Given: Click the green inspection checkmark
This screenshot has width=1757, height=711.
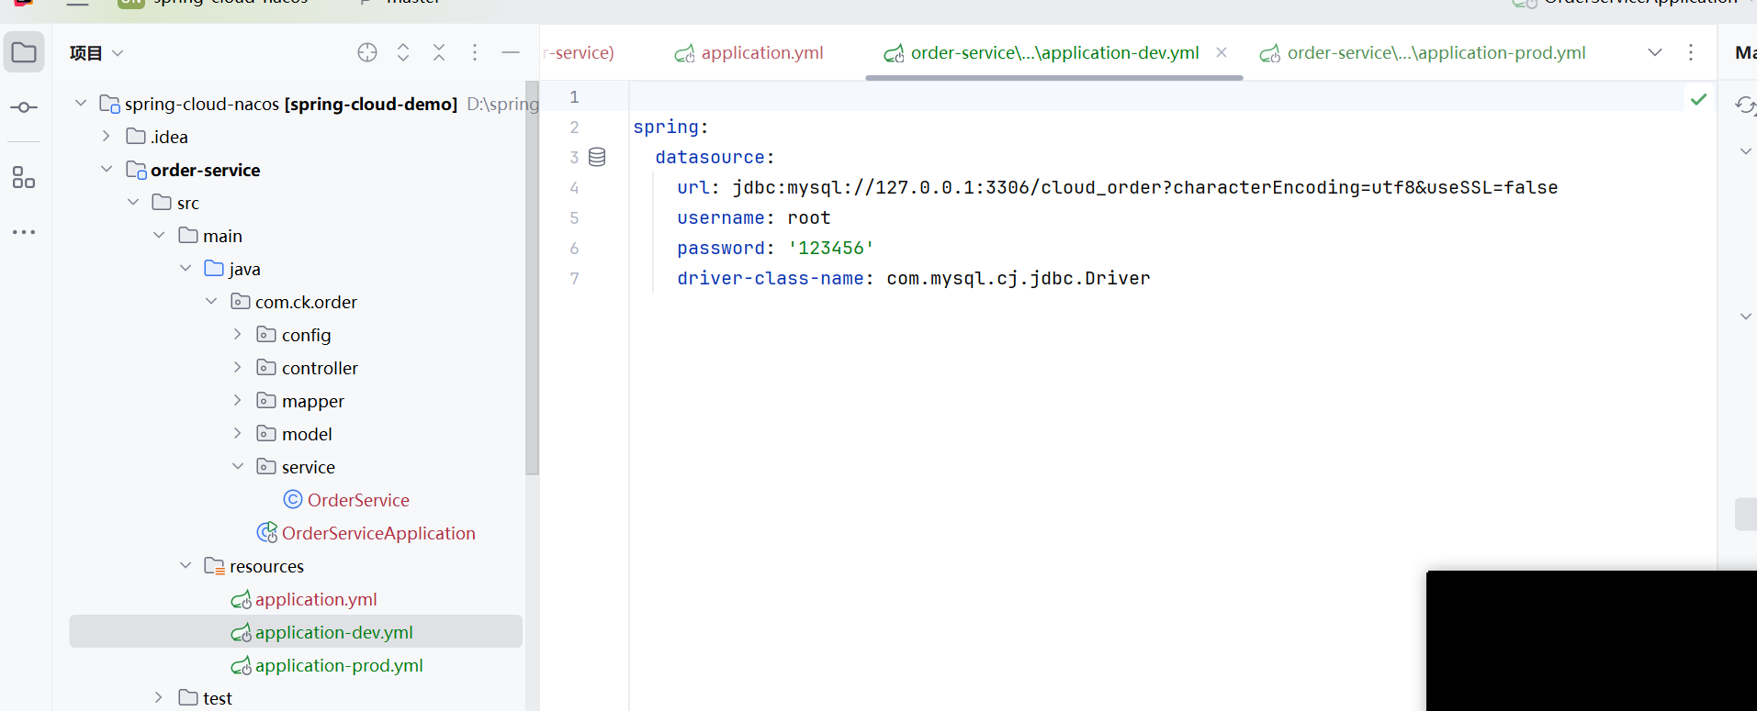Looking at the screenshot, I should (1699, 98).
